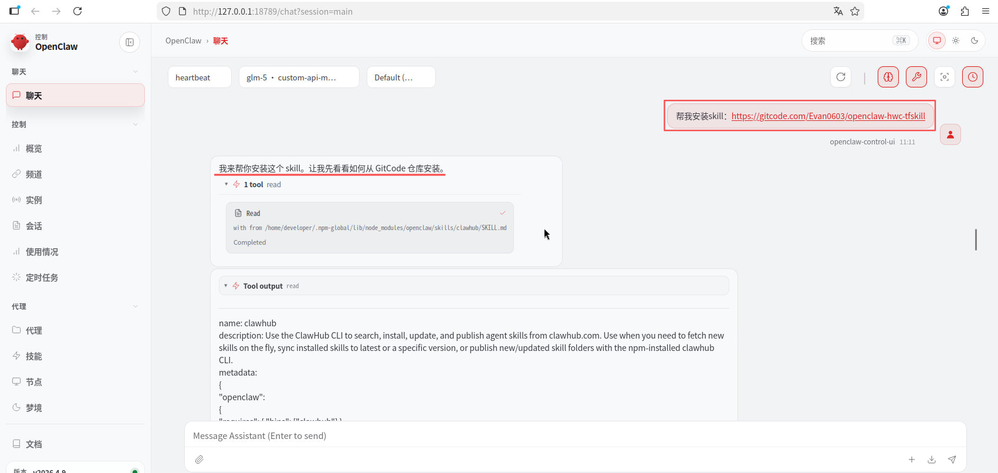Open the 文档 docs link in sidebar
The height and width of the screenshot is (473, 998).
click(75, 444)
